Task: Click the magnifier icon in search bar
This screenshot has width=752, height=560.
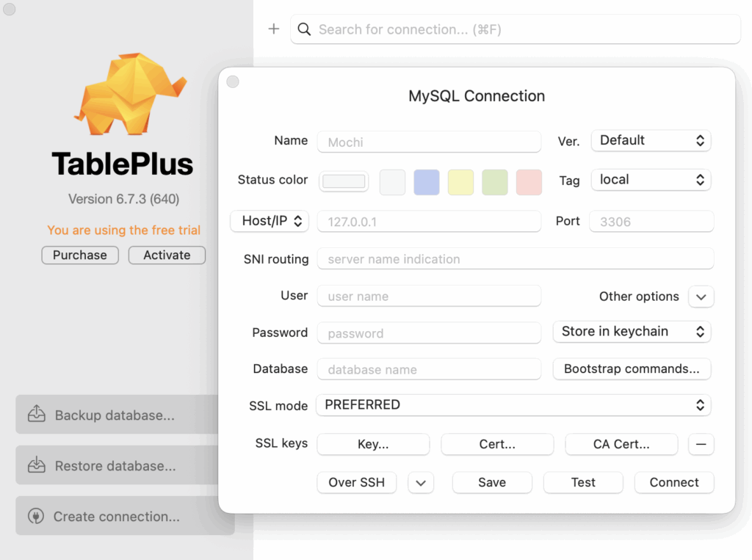Action: click(304, 29)
